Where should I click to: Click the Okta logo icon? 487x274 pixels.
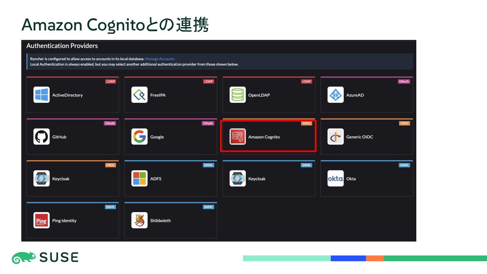(x=335, y=179)
